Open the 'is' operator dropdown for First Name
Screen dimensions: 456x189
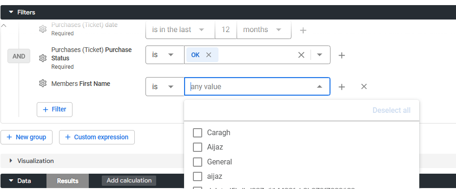coord(165,86)
